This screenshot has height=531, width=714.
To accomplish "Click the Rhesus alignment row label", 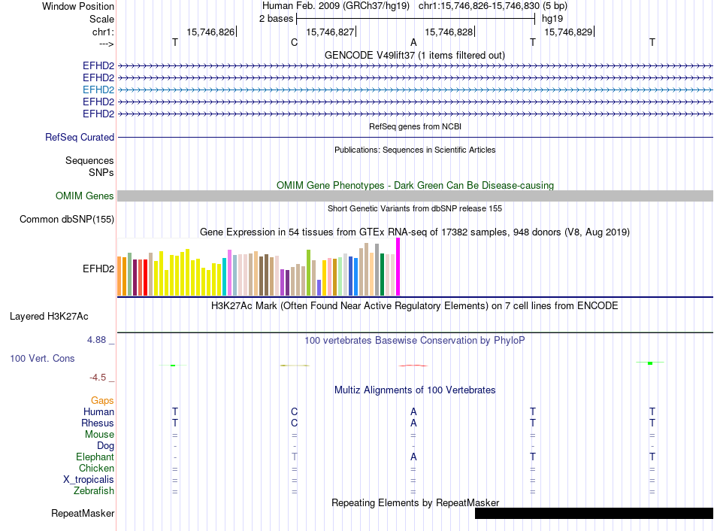I will tap(98, 423).
